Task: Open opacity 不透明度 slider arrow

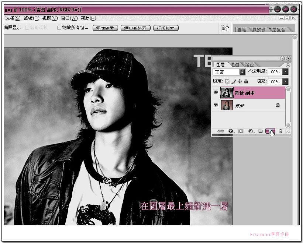Action: pyautogui.click(x=285, y=72)
